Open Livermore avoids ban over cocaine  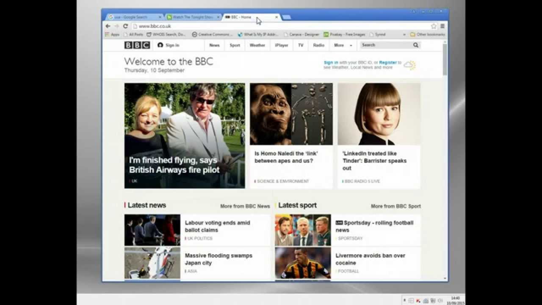click(371, 259)
